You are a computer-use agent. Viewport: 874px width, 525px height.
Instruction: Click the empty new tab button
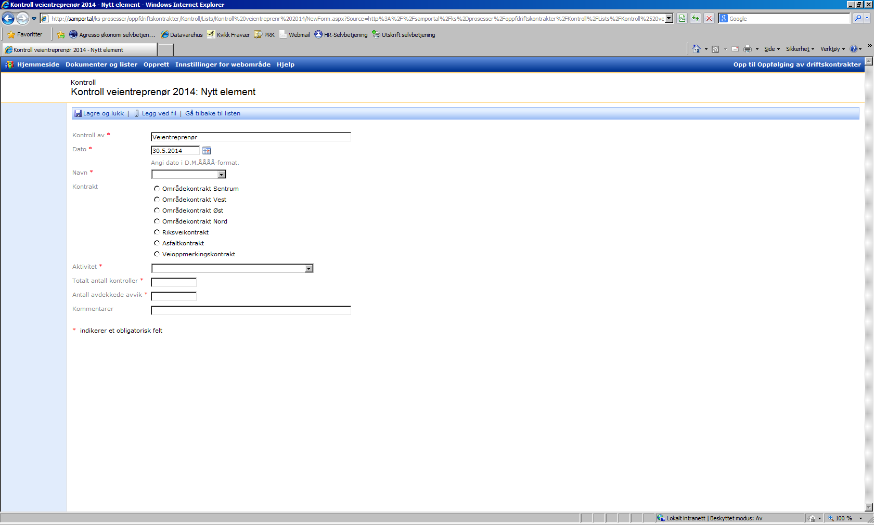pyautogui.click(x=165, y=50)
